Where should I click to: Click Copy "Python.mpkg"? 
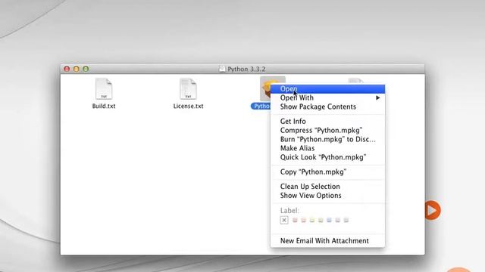[313, 172]
